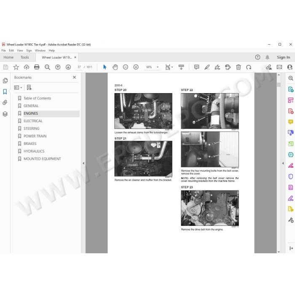The width and height of the screenshot is (295, 295).
Task: Add a sticky note comment
Action: point(197,67)
